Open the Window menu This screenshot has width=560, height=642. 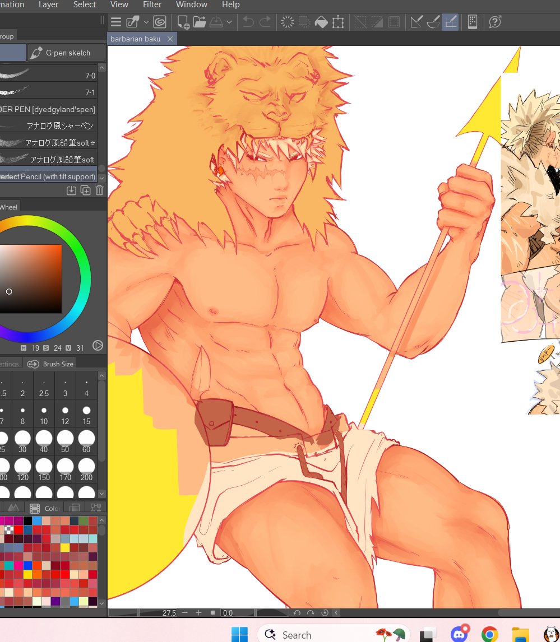pos(191,4)
